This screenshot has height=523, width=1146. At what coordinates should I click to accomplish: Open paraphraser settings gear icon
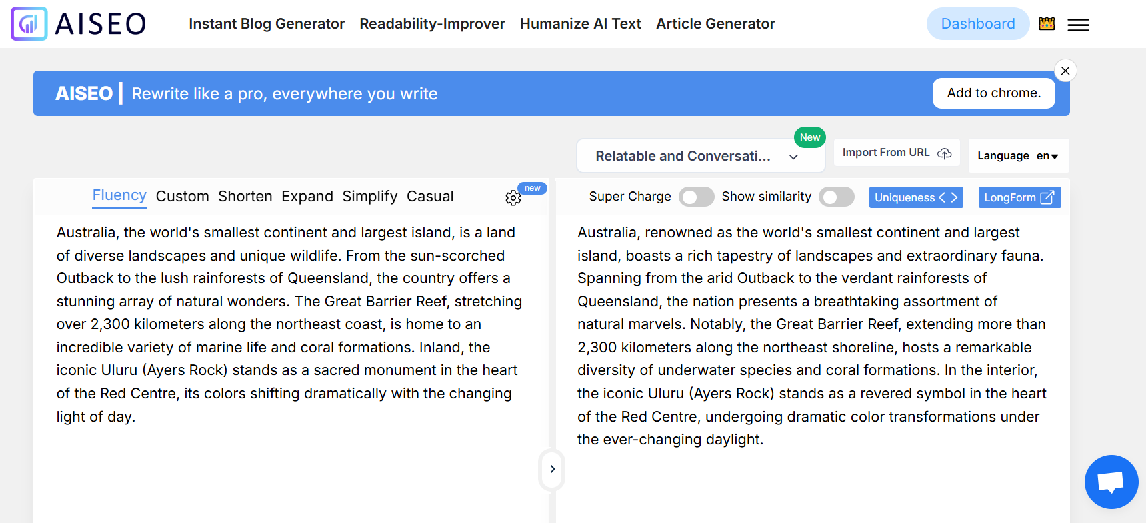pyautogui.click(x=513, y=198)
